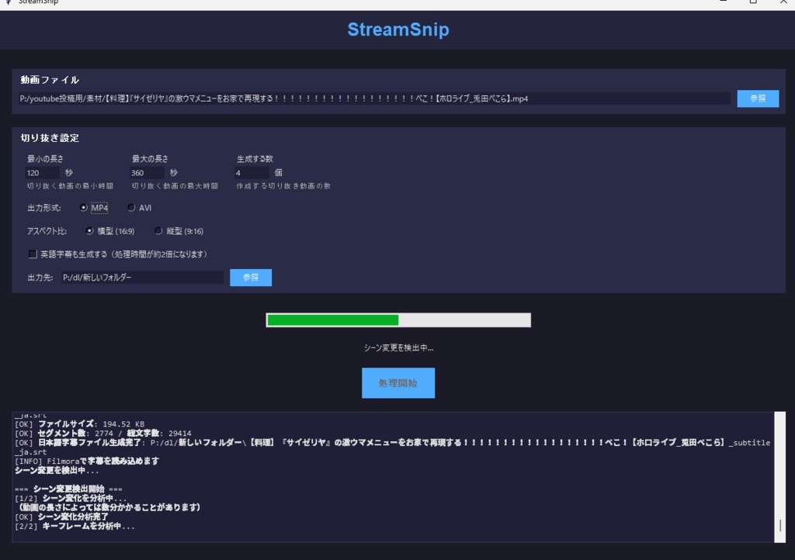Click inside the processing log output area
The height and width of the screenshot is (560, 795).
(388, 473)
